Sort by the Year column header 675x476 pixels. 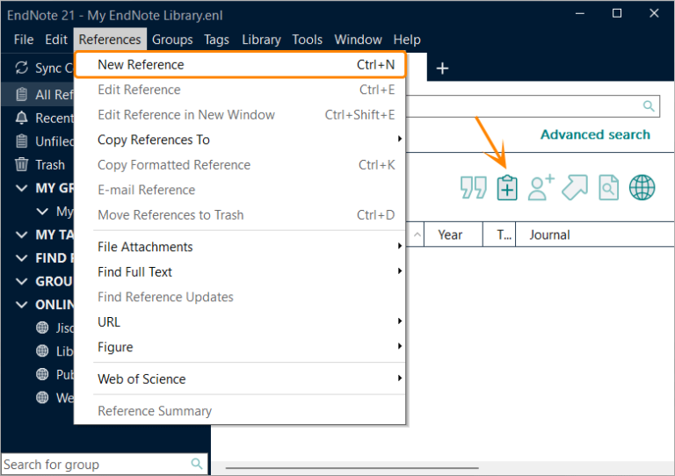pyautogui.click(x=454, y=234)
